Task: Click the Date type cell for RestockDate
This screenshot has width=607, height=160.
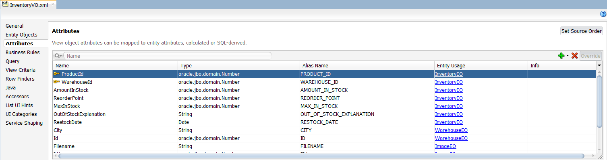Action: [x=238, y=122]
